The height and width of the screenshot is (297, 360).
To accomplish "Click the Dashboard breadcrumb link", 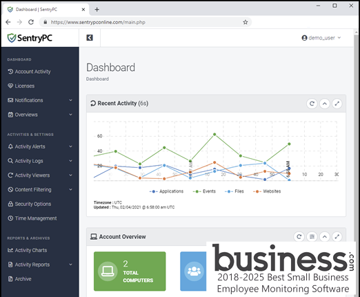I will [x=97, y=79].
